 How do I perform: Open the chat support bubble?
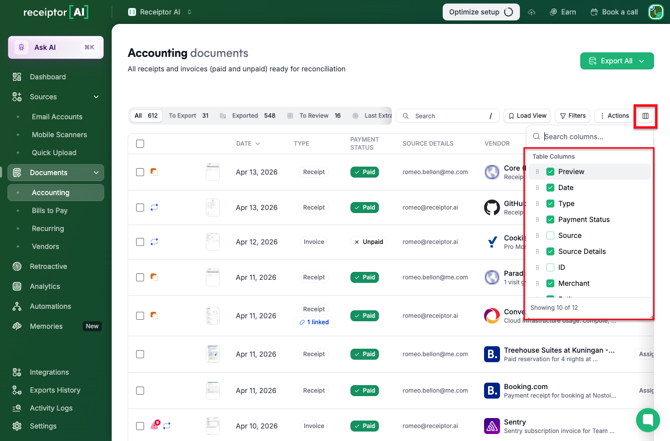click(648, 420)
